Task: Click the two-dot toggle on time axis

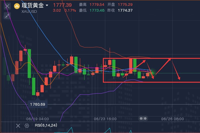Action: [143, 118]
